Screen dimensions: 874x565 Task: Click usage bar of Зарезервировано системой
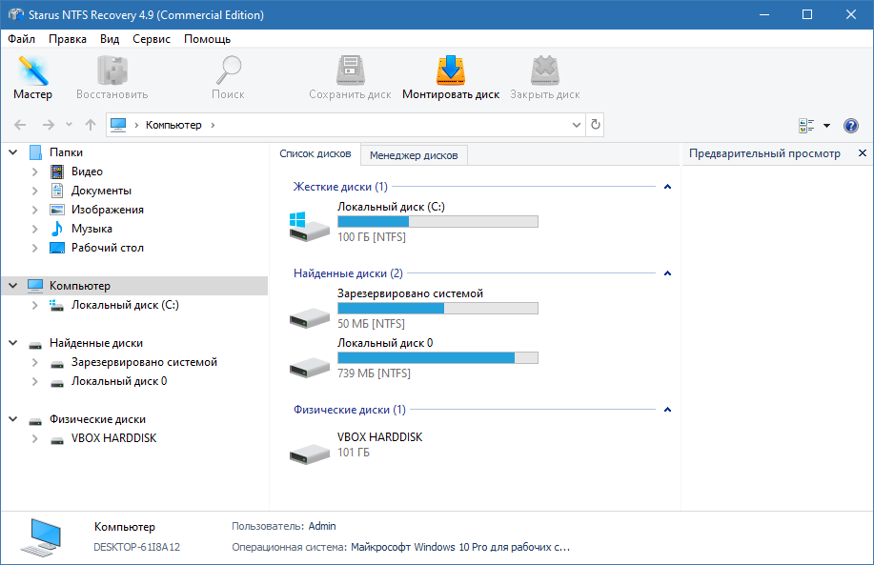pos(437,308)
